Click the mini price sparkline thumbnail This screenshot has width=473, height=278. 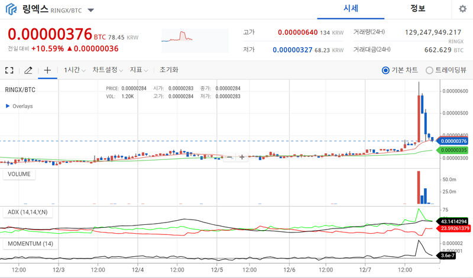click(x=195, y=41)
